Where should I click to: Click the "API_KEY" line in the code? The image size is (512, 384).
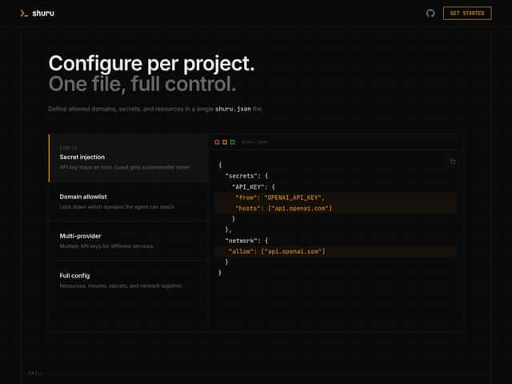click(254, 186)
